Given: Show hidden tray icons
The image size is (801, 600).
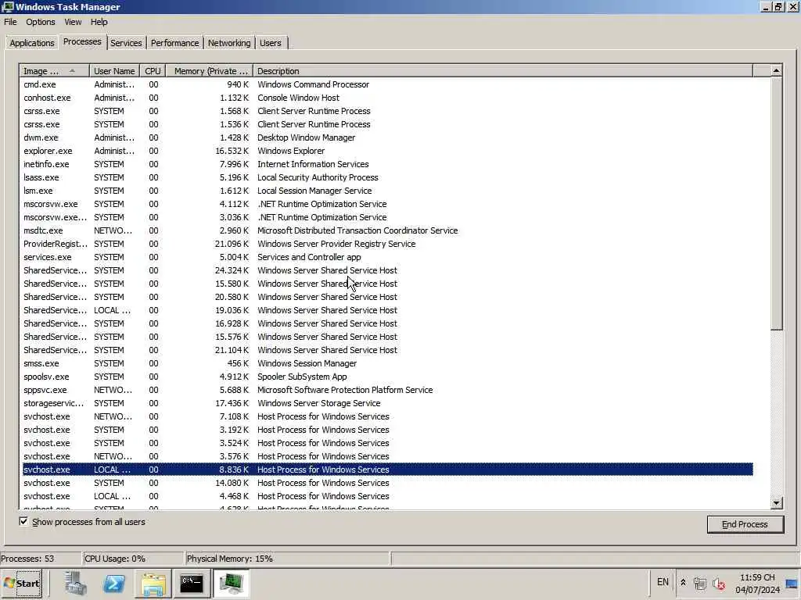Looking at the screenshot, I should 683,583.
